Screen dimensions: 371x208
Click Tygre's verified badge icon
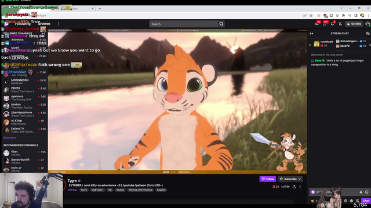pyautogui.click(x=79, y=181)
